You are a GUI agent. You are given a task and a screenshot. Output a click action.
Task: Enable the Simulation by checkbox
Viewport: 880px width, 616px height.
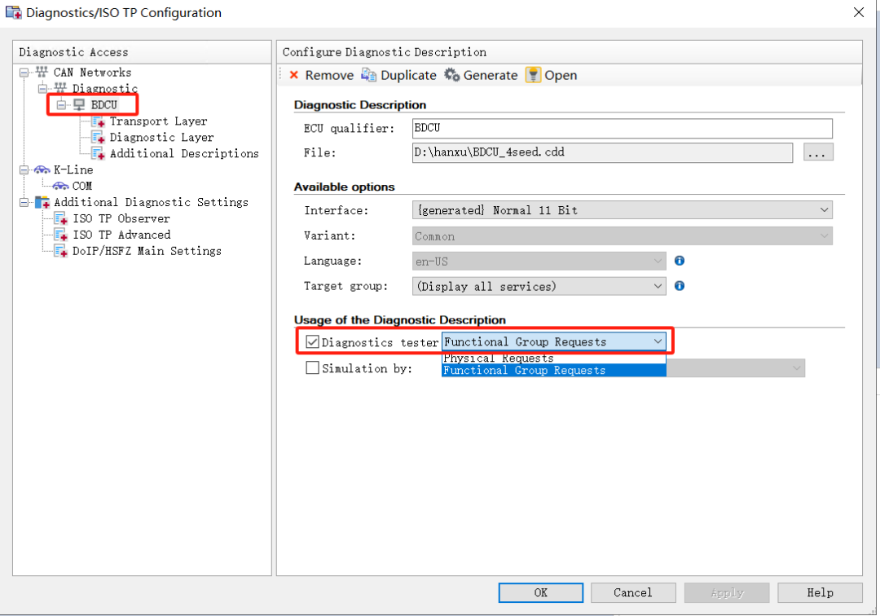[x=312, y=368]
